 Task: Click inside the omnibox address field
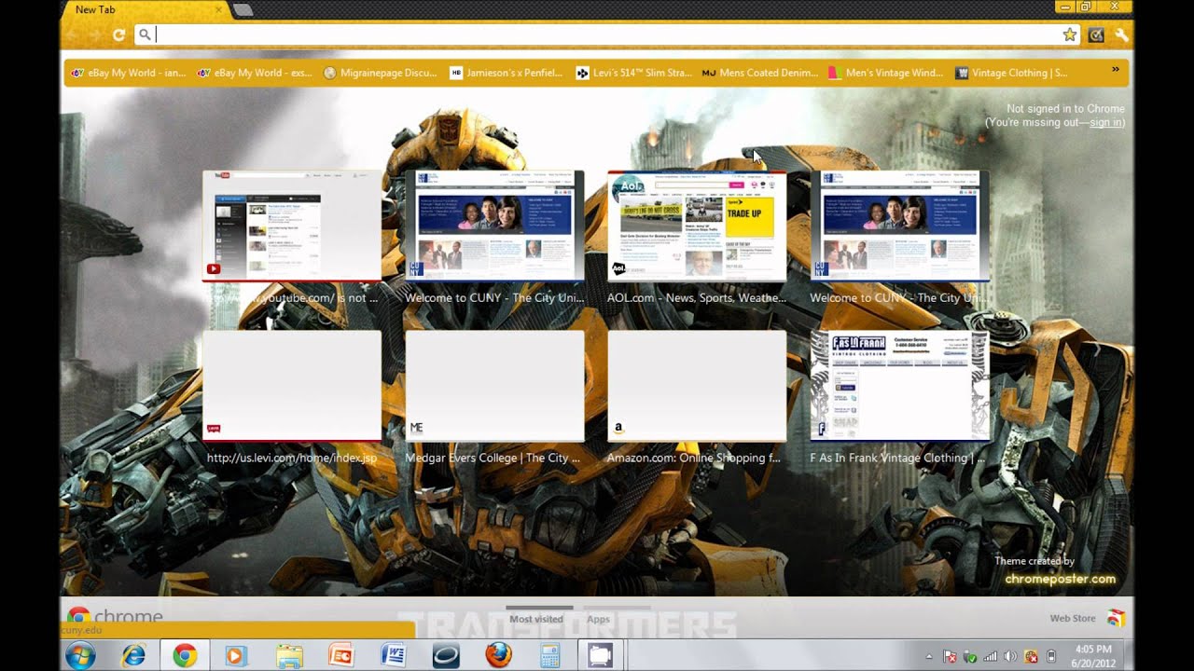point(606,34)
